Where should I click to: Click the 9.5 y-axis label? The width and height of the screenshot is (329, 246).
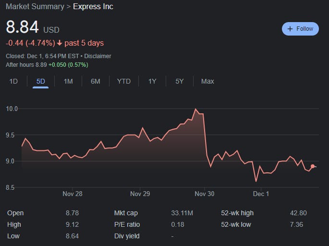click(10, 135)
